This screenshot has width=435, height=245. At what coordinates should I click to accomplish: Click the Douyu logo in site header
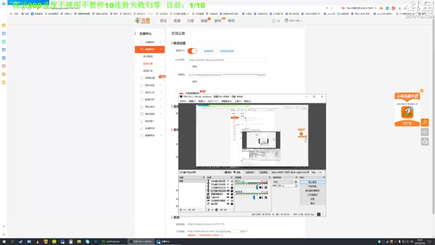click(x=142, y=21)
